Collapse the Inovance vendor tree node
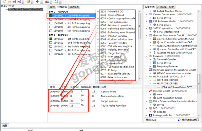Screen dimensions: 202x131 coord(146,56)
